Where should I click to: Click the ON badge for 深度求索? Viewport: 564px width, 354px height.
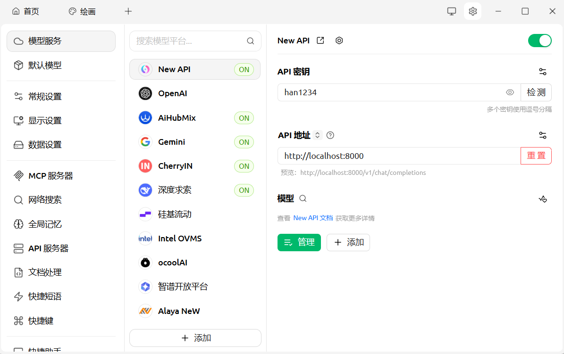(x=244, y=190)
